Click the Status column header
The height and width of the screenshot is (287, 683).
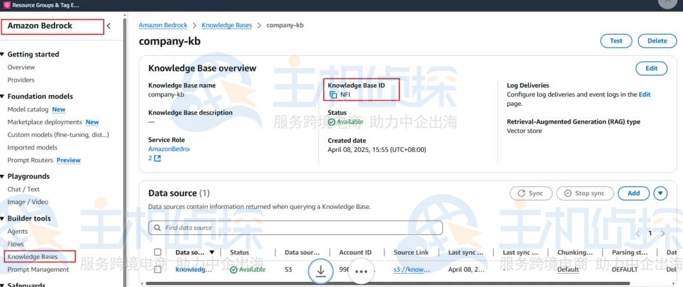[239, 252]
